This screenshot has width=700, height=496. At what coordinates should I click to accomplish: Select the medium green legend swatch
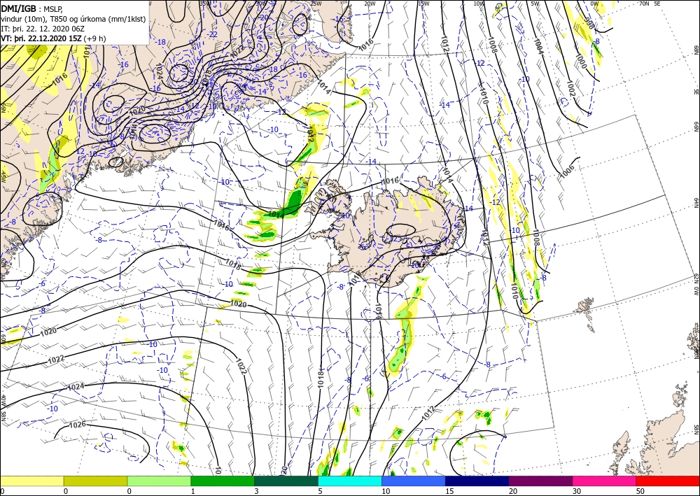[x=223, y=481]
